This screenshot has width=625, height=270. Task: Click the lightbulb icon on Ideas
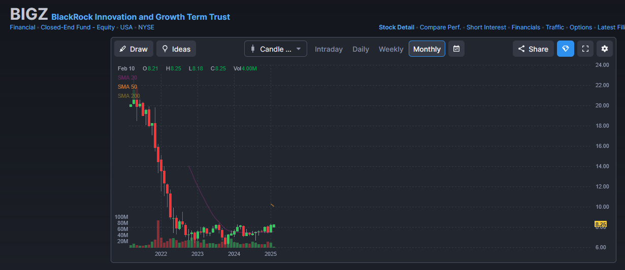pos(165,49)
